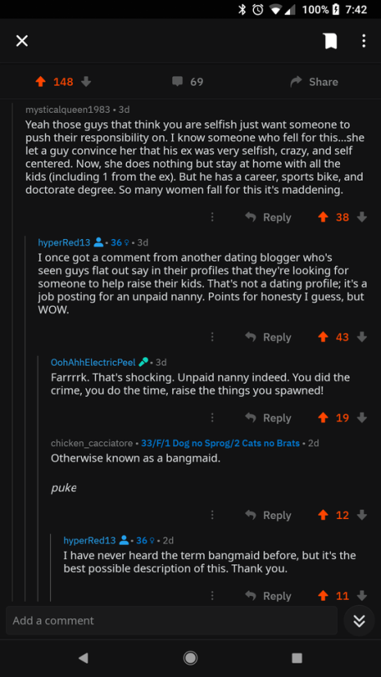This screenshot has height=677, width=381.
Task: Toggle the bookmark save icon
Action: click(331, 41)
